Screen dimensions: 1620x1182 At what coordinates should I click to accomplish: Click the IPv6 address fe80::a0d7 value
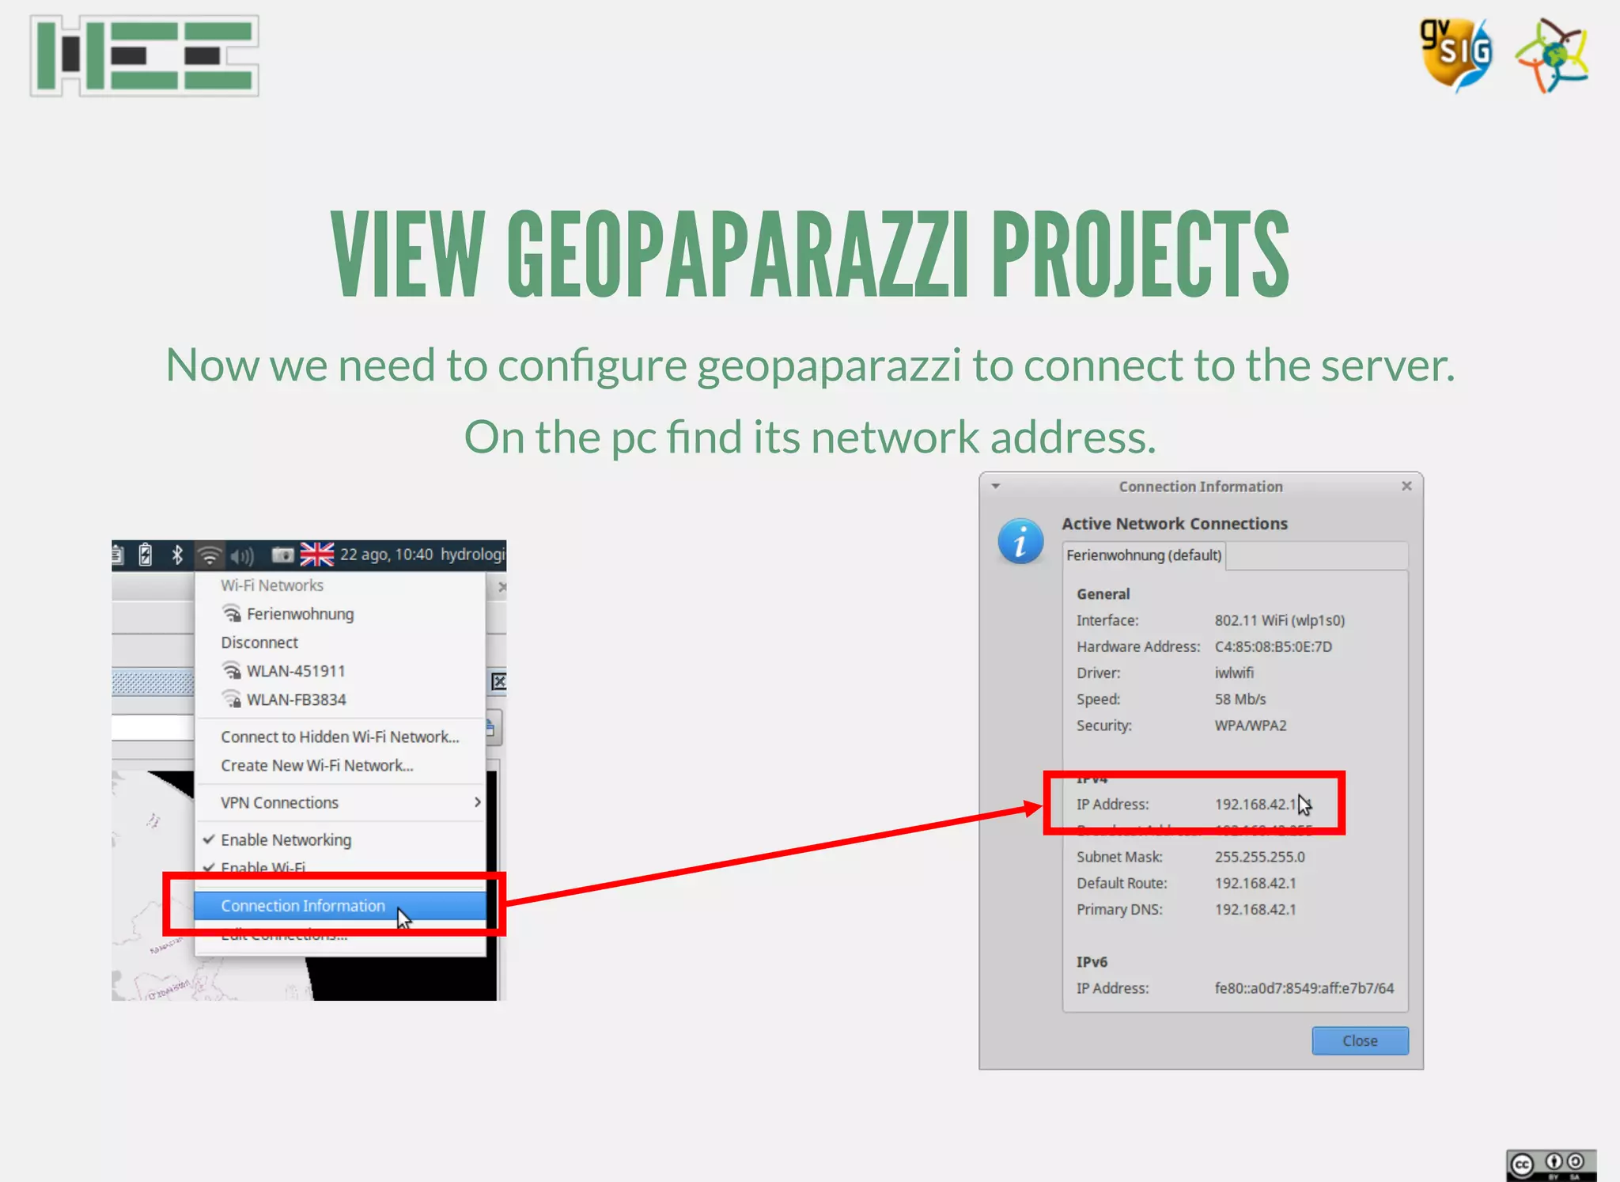[x=1304, y=988]
